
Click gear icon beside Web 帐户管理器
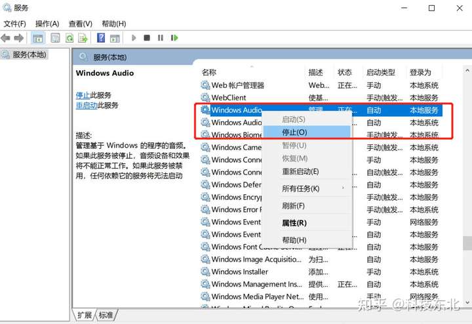(x=205, y=85)
